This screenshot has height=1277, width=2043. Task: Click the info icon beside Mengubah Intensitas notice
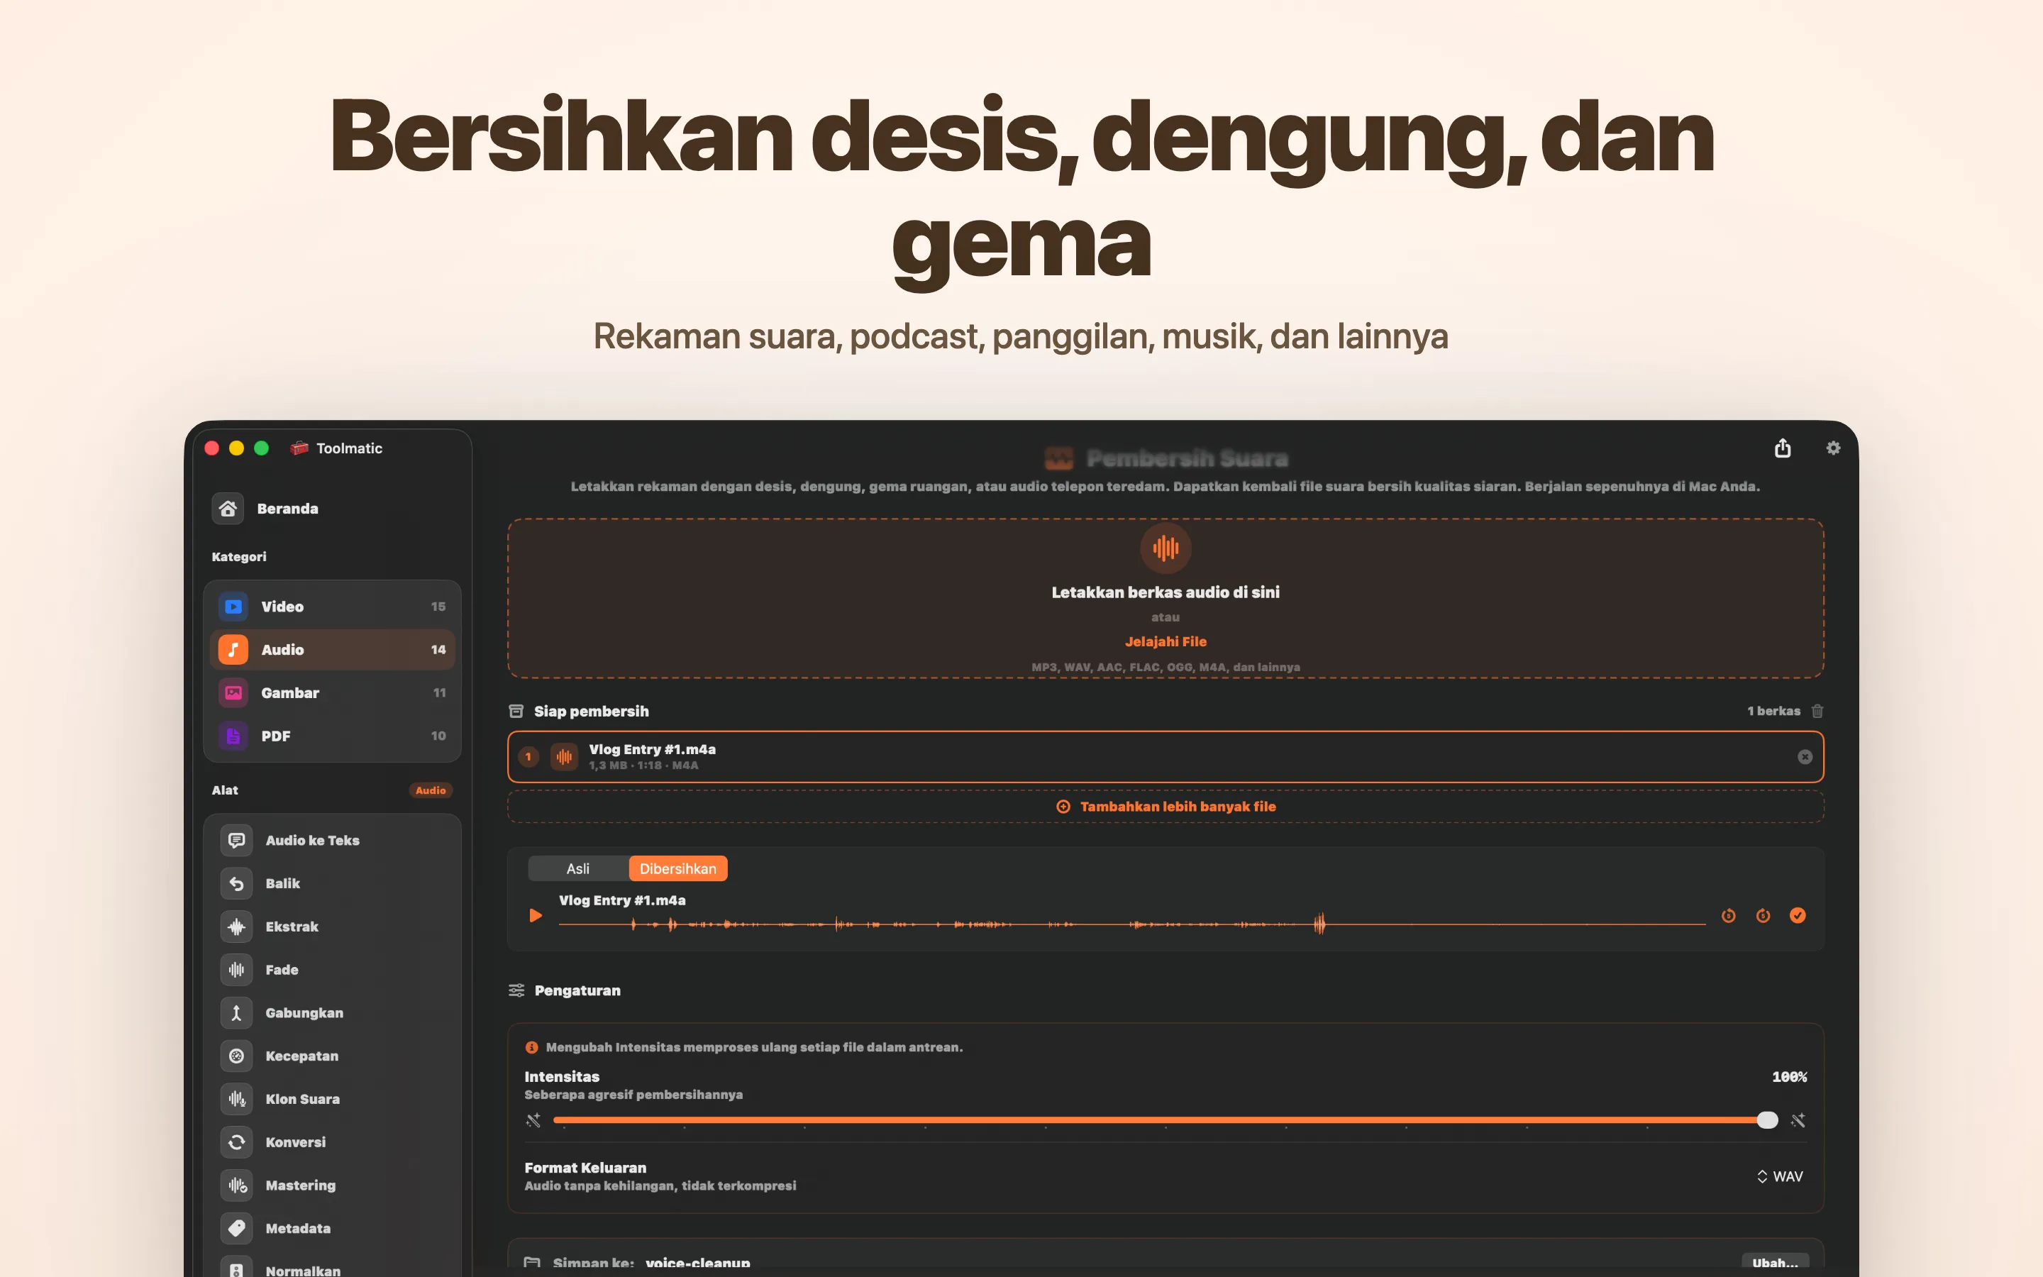tap(531, 1047)
